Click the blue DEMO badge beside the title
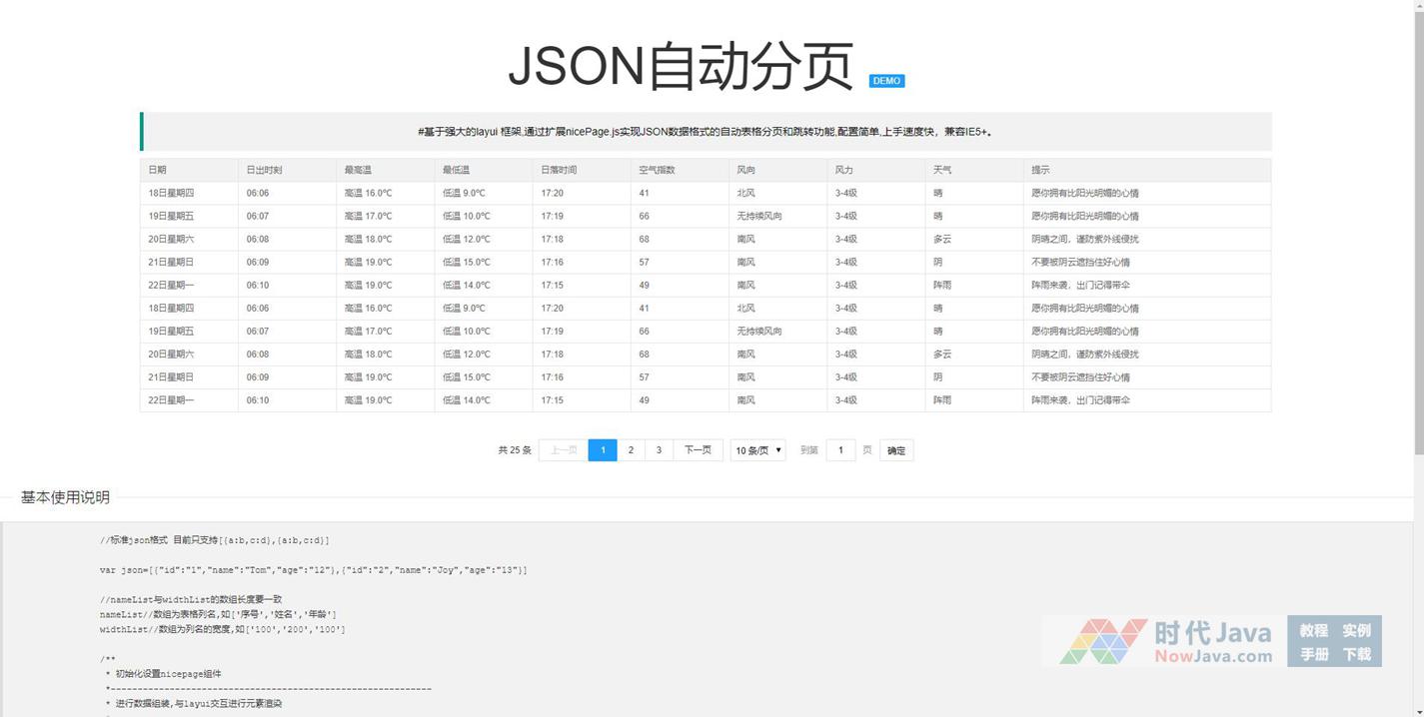 point(886,81)
